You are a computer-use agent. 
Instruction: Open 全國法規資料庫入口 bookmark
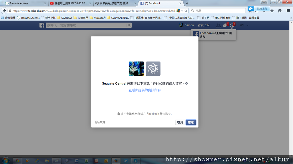[x=179, y=18]
